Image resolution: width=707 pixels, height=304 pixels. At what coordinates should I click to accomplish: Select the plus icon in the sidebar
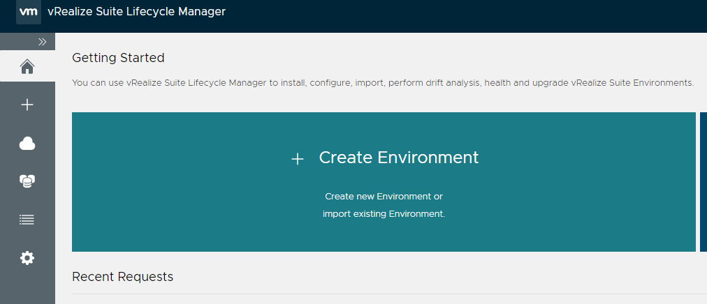pyautogui.click(x=27, y=105)
